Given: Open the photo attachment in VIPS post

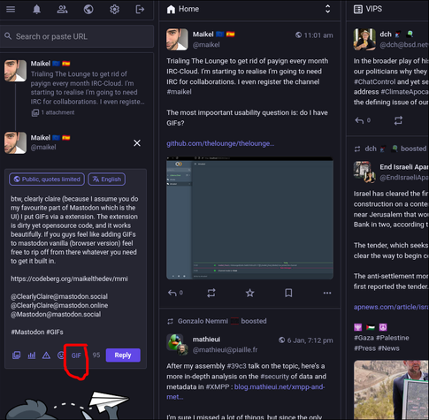Looking at the screenshot, I should (391, 390).
